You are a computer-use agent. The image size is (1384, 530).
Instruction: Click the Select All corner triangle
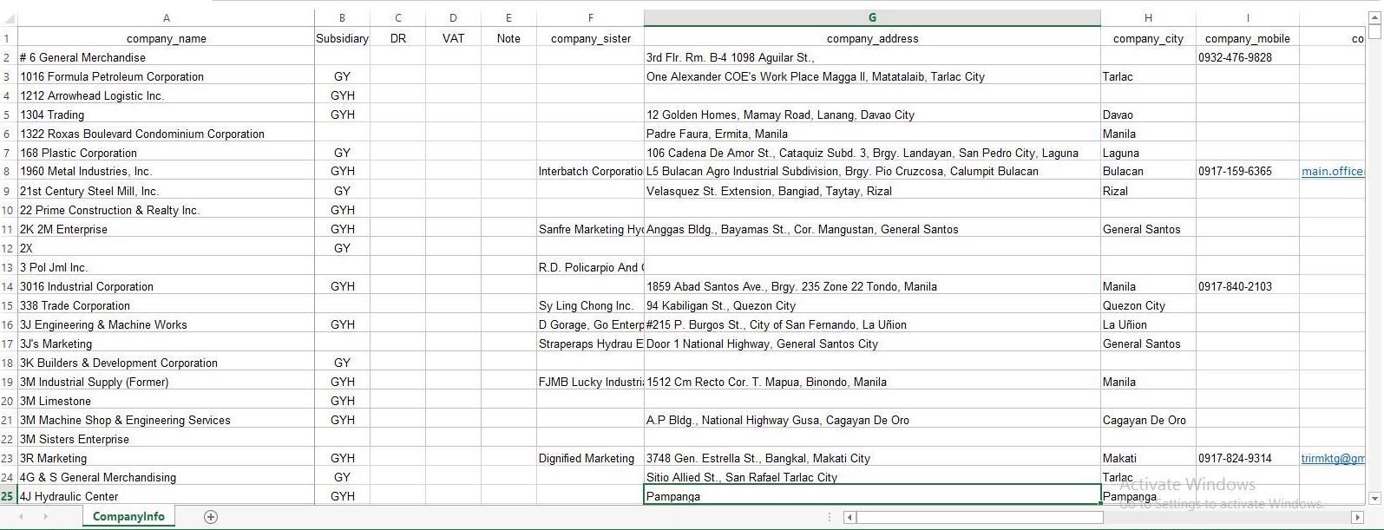[x=9, y=18]
